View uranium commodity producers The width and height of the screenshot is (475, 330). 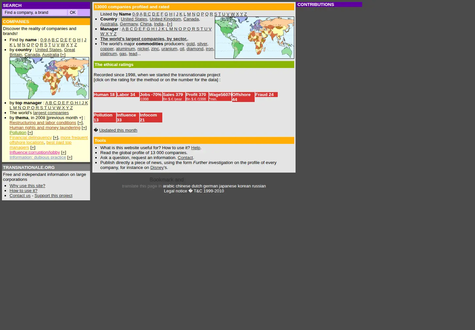169,49
